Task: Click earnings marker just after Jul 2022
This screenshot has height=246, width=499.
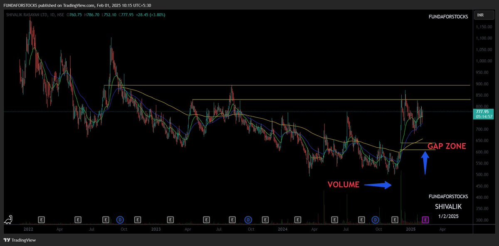Action: (106, 219)
